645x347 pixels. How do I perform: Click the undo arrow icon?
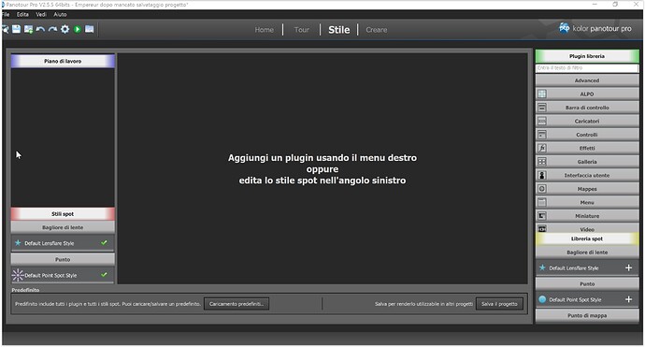pos(40,29)
